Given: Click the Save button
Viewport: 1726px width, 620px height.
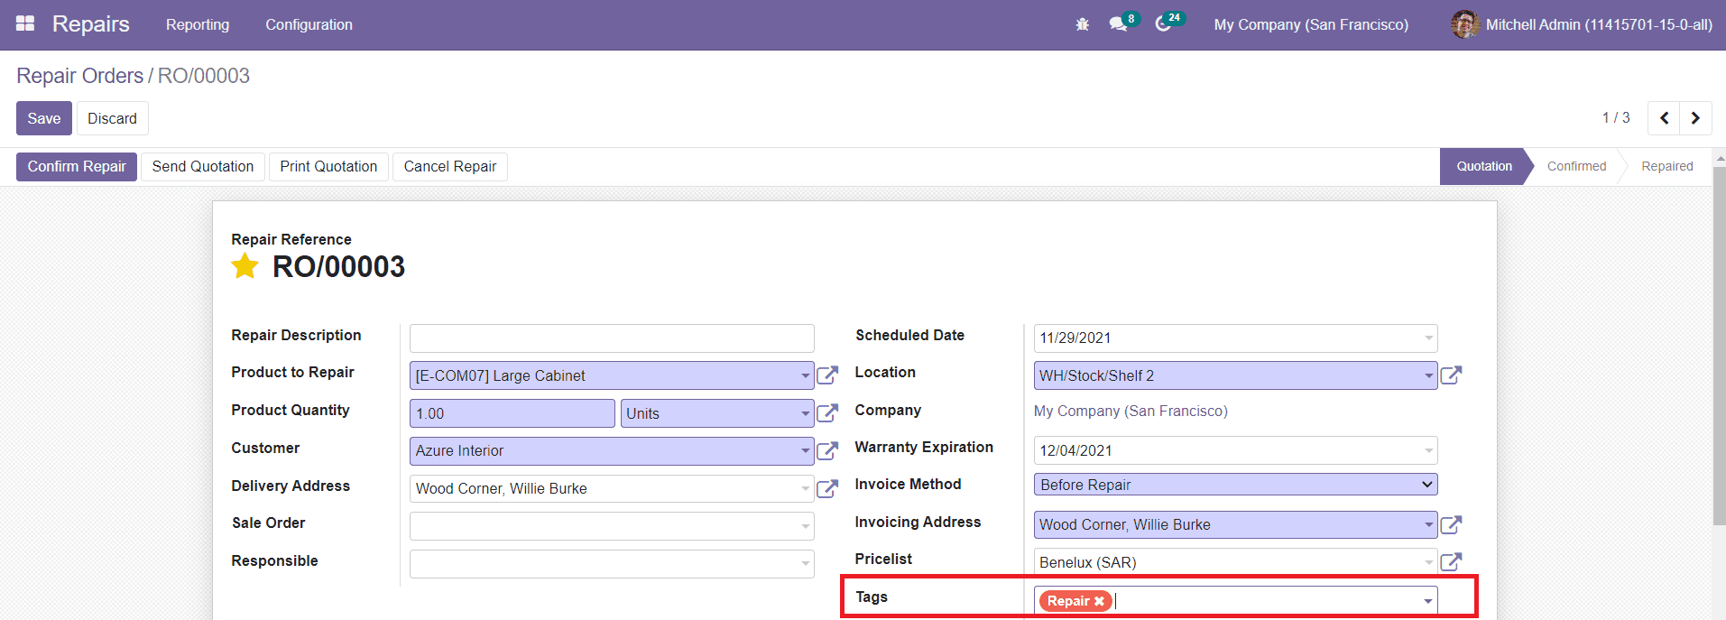Looking at the screenshot, I should [x=44, y=118].
